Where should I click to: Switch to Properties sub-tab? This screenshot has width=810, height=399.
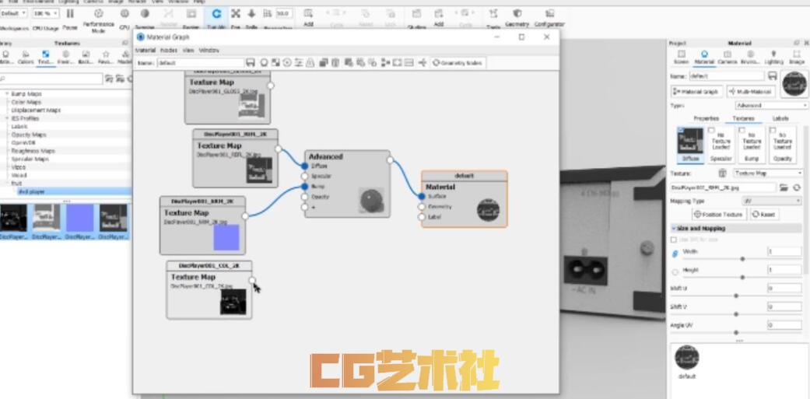point(706,119)
